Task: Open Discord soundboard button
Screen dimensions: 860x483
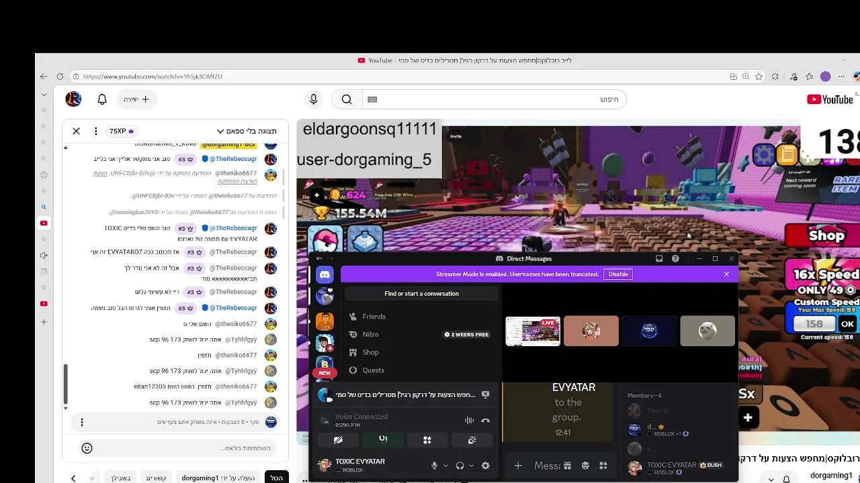Action: 472,440
